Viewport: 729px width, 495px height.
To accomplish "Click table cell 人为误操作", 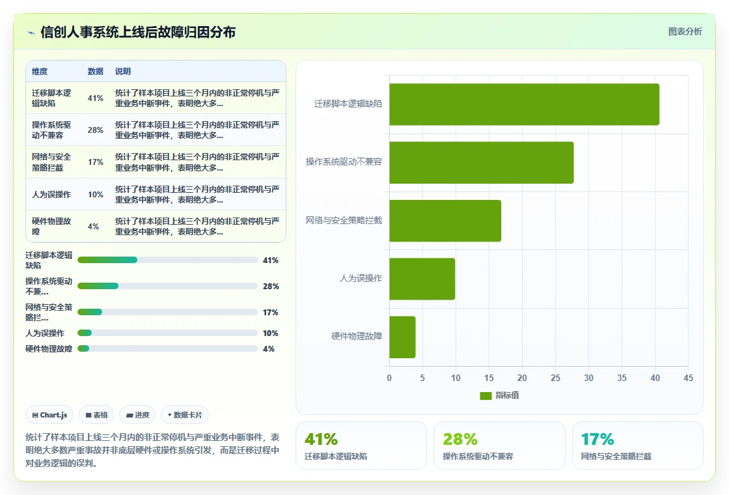I will click(51, 195).
